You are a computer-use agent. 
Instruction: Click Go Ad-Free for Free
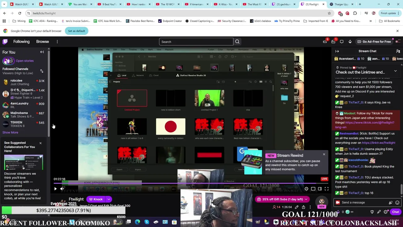(x=374, y=42)
